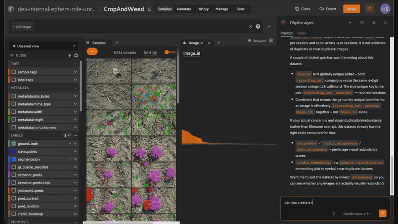Collapse the METADATA section
The width and height of the screenshot is (398, 224).
point(76,88)
